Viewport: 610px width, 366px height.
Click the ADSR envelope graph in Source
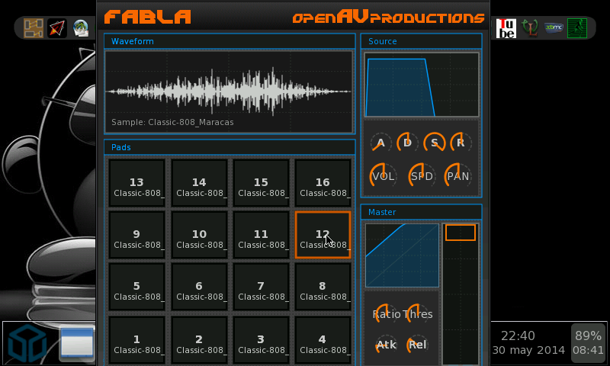[421, 85]
